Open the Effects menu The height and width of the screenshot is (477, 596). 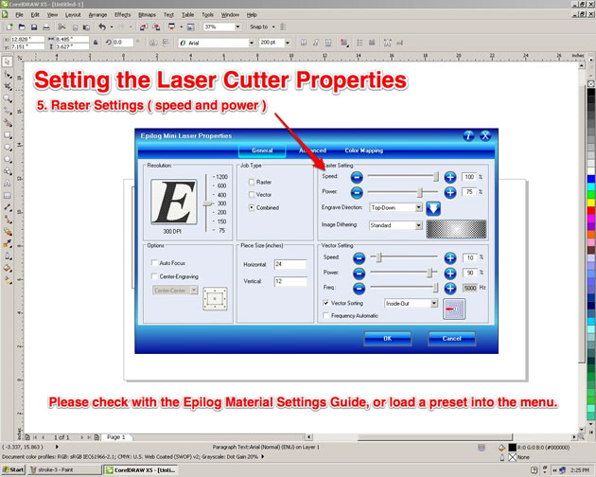[122, 15]
